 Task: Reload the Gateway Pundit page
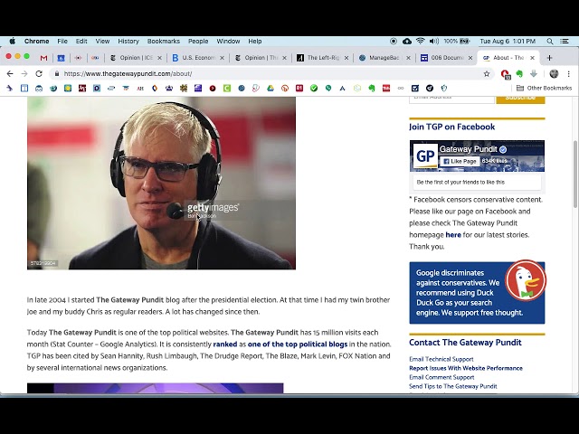pos(39,74)
